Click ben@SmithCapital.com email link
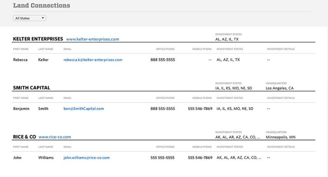The image size is (328, 177). coord(84,109)
